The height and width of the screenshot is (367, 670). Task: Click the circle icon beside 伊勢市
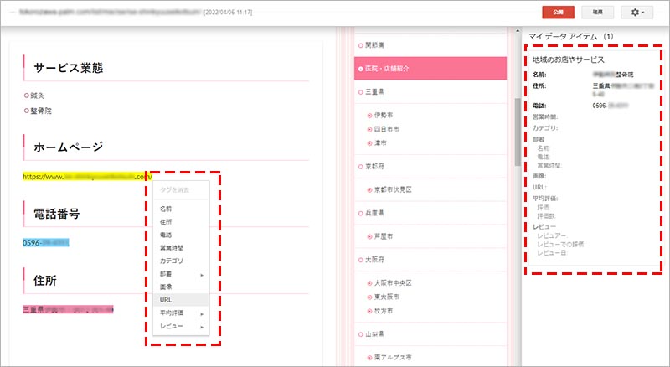tap(369, 115)
